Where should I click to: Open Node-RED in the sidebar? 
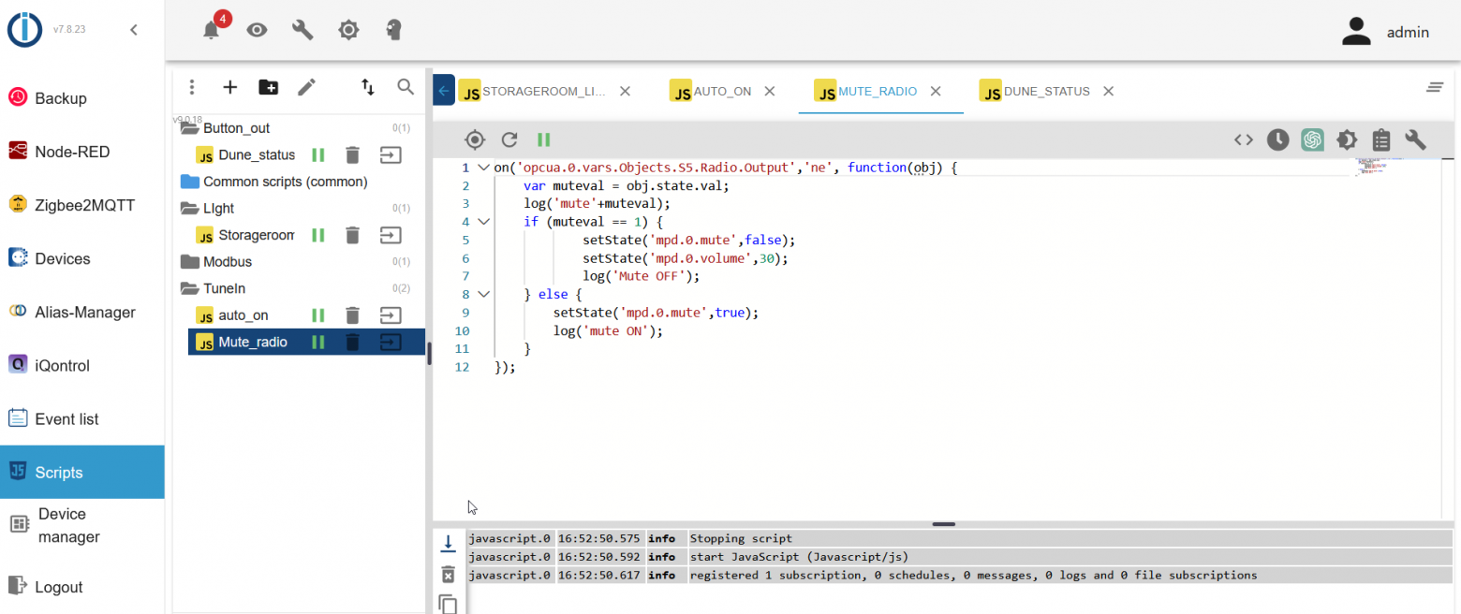click(x=82, y=152)
